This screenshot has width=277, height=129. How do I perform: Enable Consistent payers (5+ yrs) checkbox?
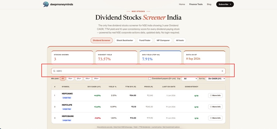click(x=150, y=78)
